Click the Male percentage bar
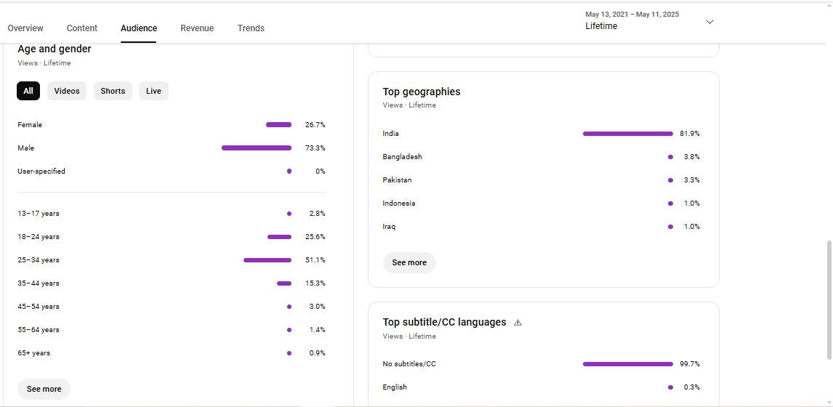 click(x=256, y=148)
